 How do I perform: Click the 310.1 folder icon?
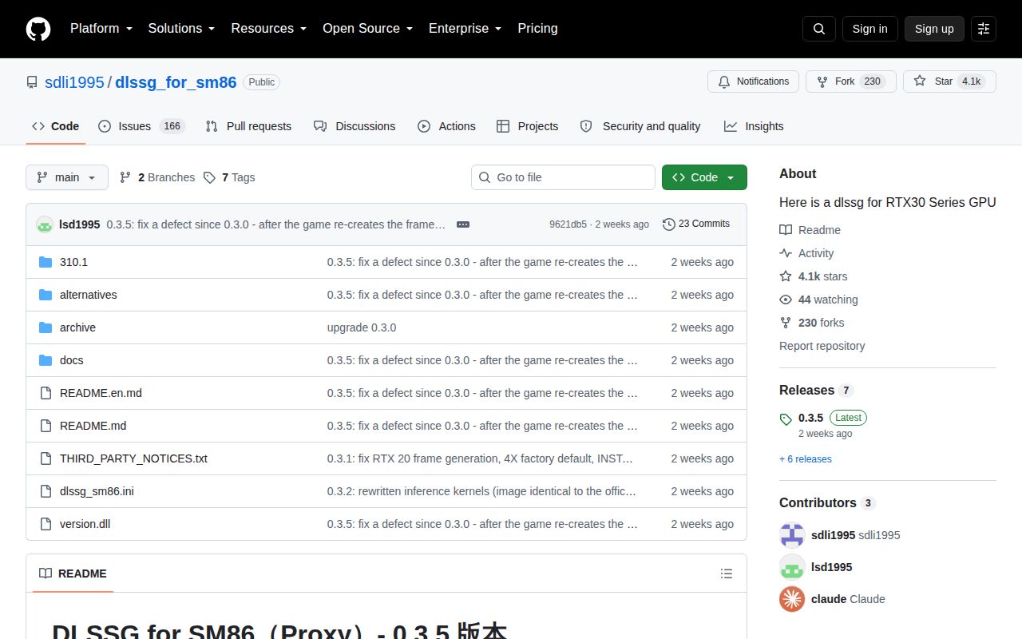(x=46, y=262)
